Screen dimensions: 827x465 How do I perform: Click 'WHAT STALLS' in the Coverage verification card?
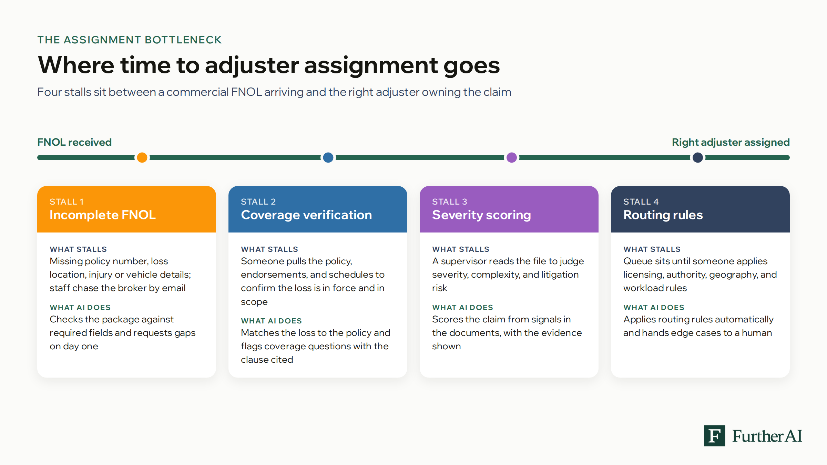269,249
